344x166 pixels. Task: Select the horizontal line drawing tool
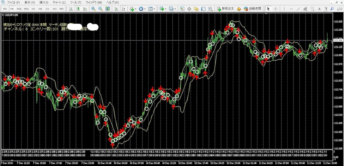[291, 9]
